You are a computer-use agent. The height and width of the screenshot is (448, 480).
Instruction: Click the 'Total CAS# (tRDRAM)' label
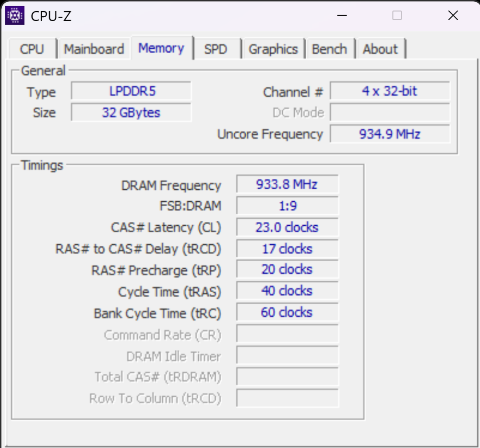[x=157, y=377]
